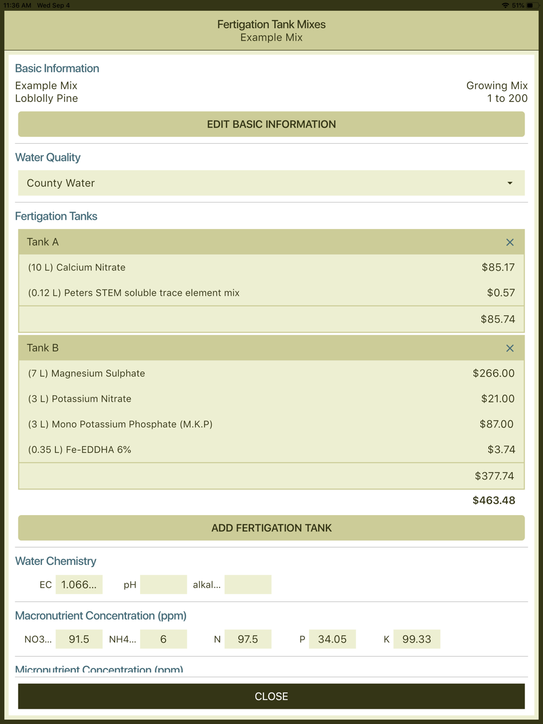
Task: Click the potassium K value field
Action: point(416,639)
